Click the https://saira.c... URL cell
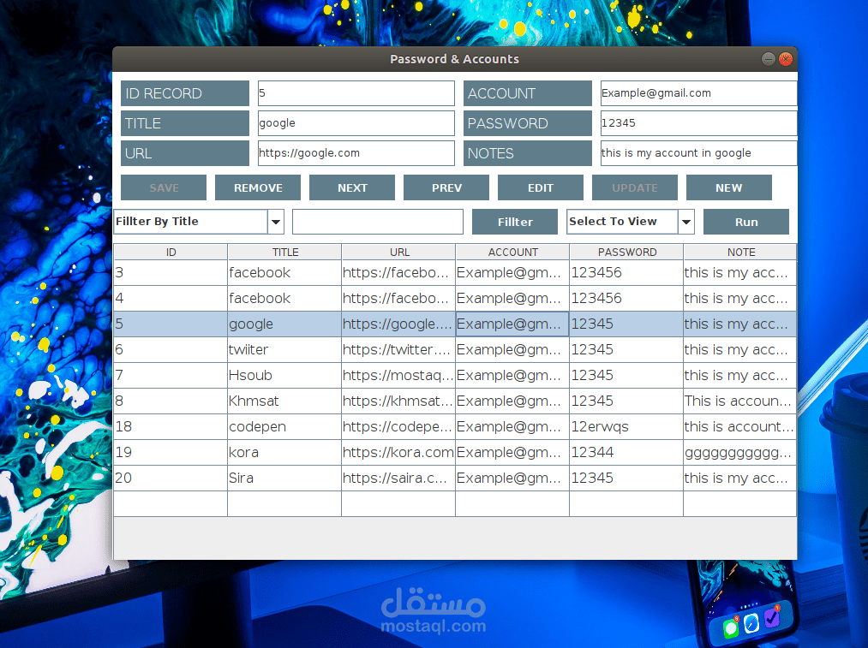The height and width of the screenshot is (648, 868). [x=398, y=478]
